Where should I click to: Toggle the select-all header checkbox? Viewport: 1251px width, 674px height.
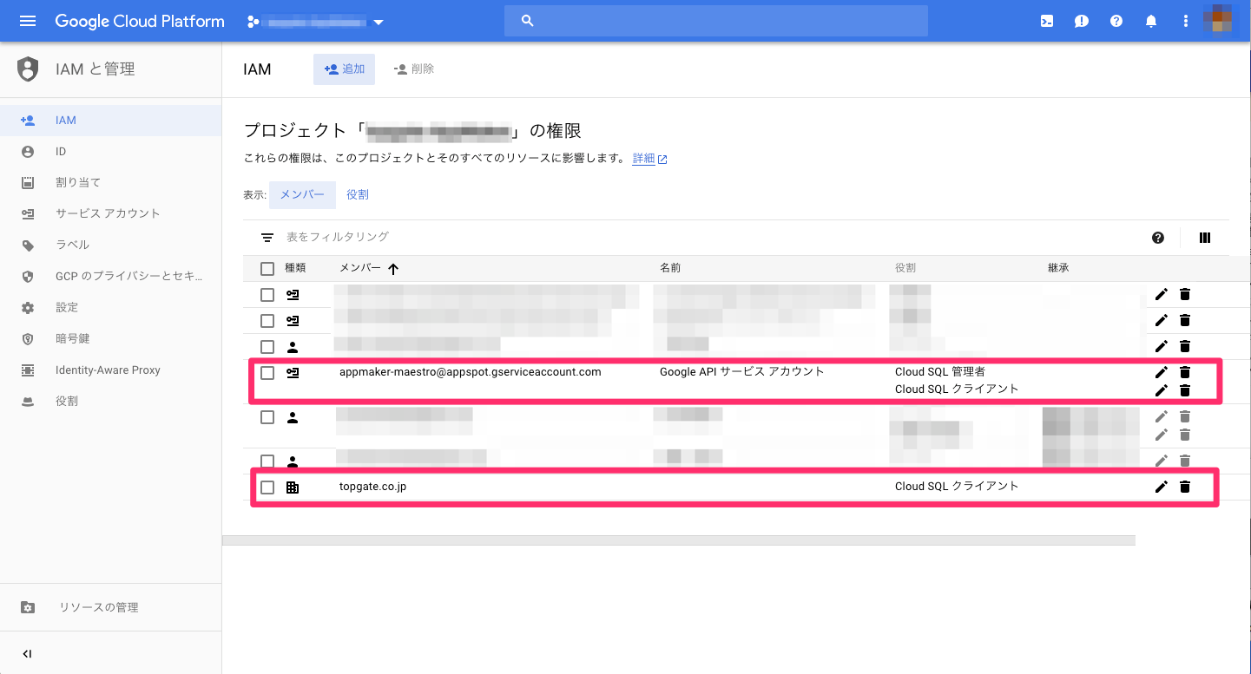(267, 269)
